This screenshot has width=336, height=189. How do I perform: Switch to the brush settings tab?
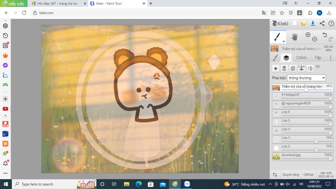pyautogui.click(x=276, y=58)
